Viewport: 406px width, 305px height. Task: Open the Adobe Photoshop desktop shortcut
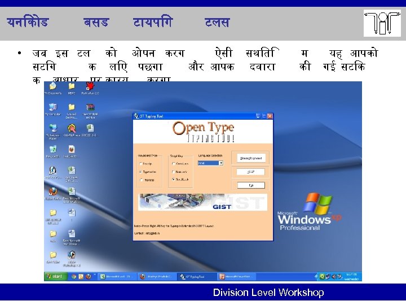[x=72, y=259]
